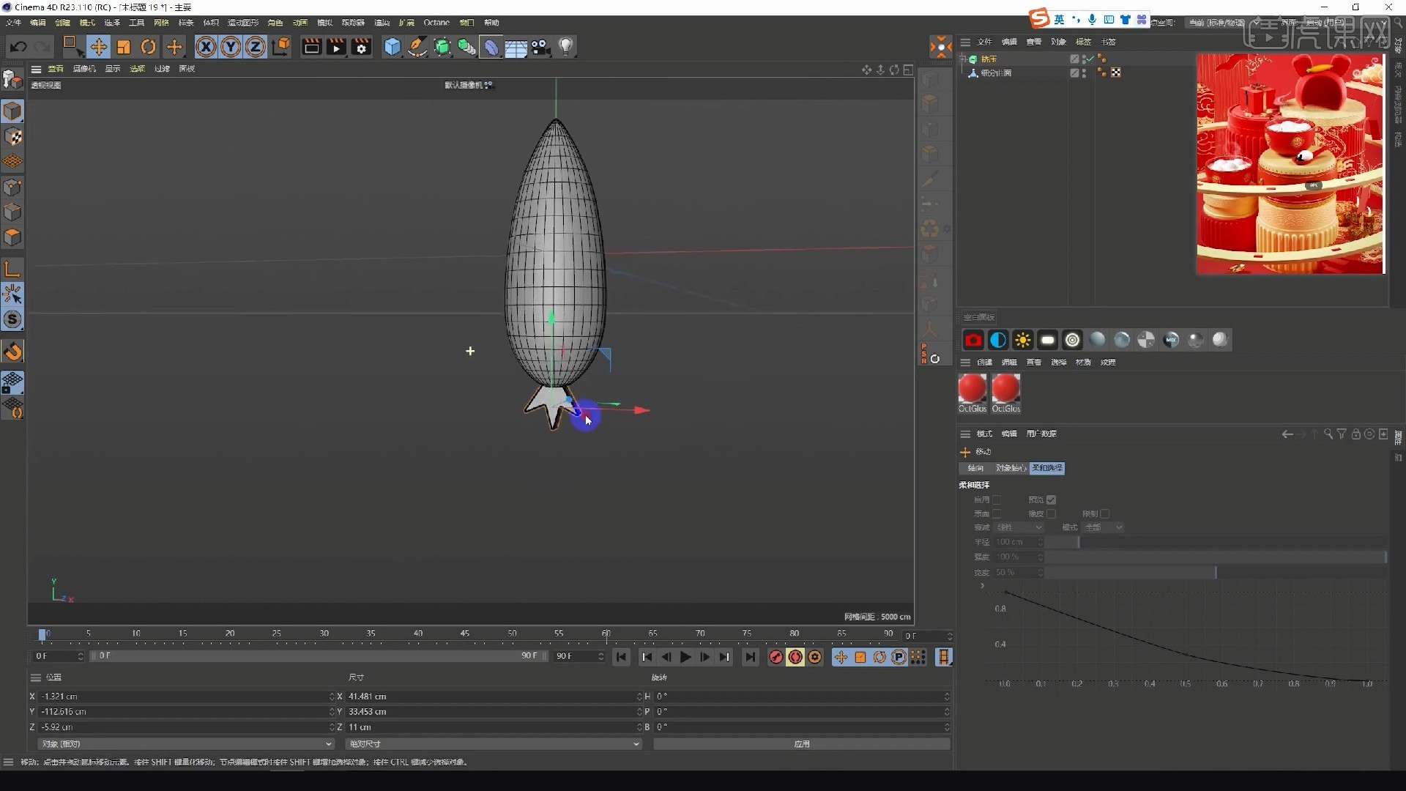Expand the top object tree node

coord(964,59)
